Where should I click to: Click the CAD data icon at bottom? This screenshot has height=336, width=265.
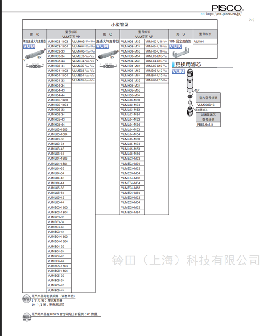coord(26,317)
